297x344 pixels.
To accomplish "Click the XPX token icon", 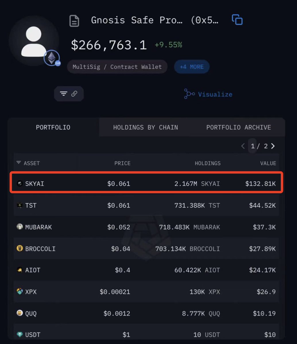I will (20, 292).
